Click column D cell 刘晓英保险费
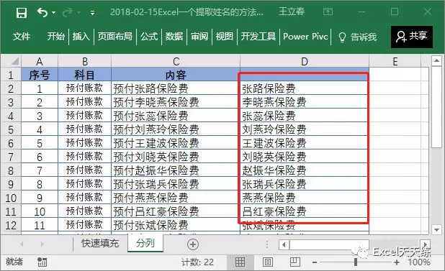Image resolution: width=445 pixels, height=271 pixels. click(305, 157)
